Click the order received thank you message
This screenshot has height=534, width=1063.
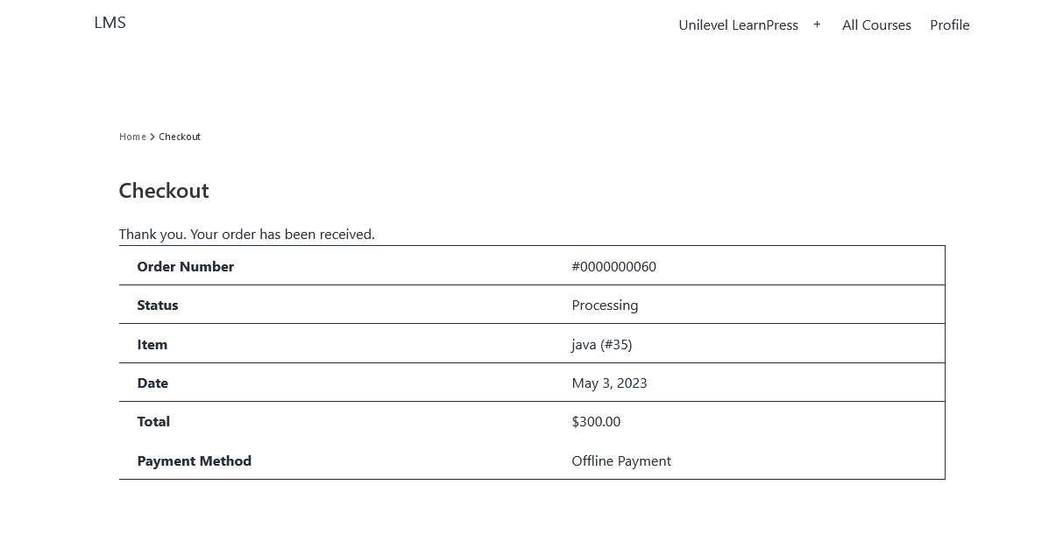[246, 235]
